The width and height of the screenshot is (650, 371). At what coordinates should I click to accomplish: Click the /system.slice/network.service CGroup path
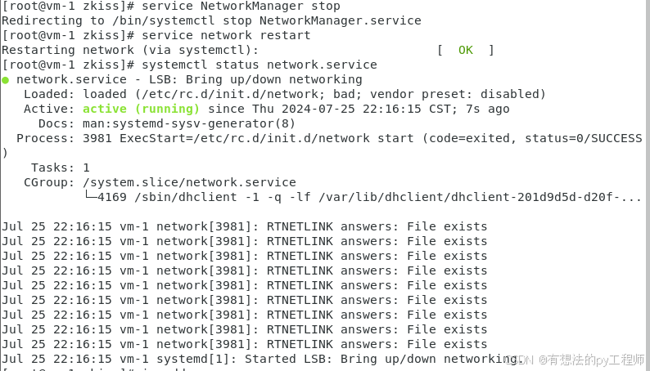point(189,182)
